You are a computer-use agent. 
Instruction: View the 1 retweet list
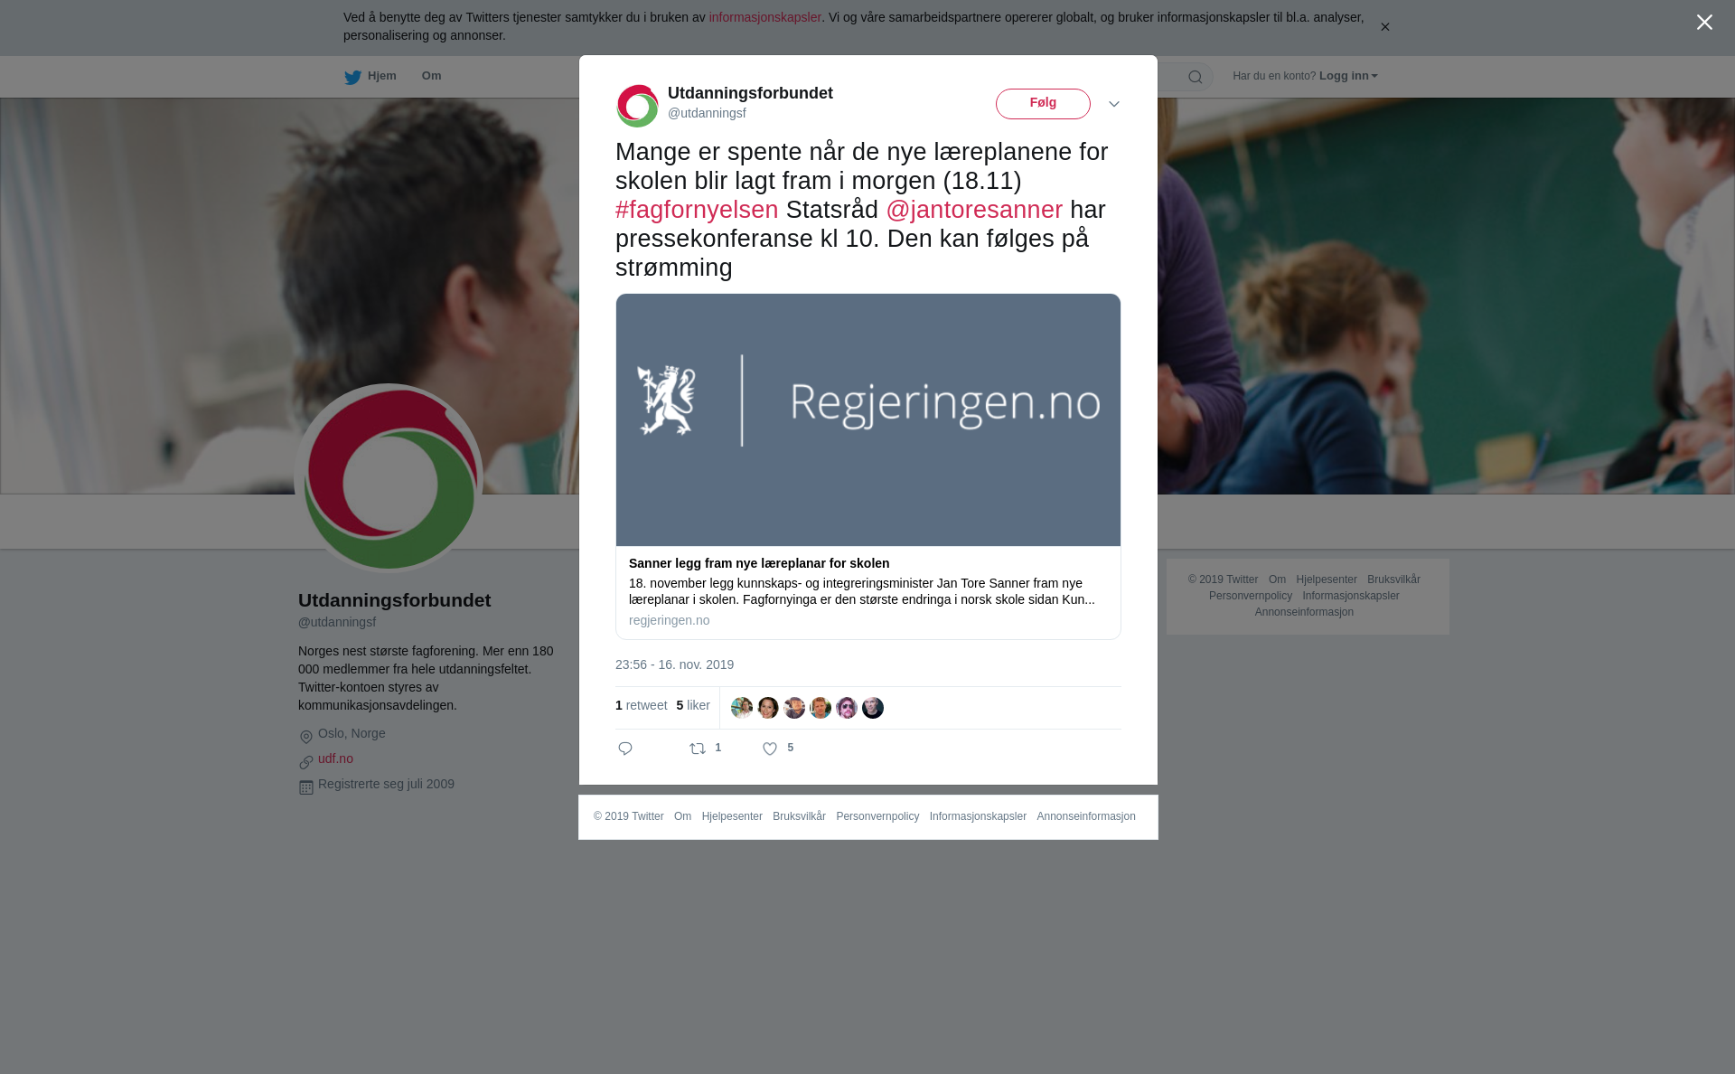pos(642,705)
